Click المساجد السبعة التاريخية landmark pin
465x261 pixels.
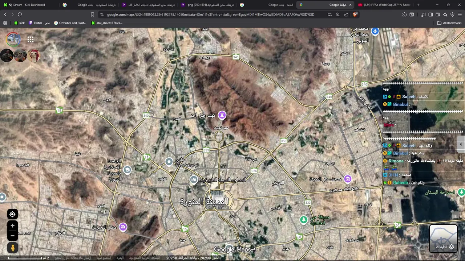pyautogui.click(x=194, y=179)
